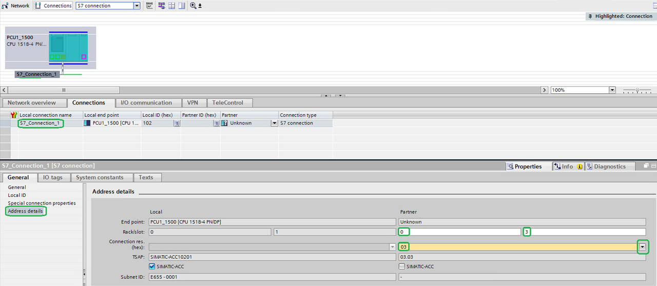Click the zoom slider at bottom right
The image size is (657, 286).
point(636,90)
